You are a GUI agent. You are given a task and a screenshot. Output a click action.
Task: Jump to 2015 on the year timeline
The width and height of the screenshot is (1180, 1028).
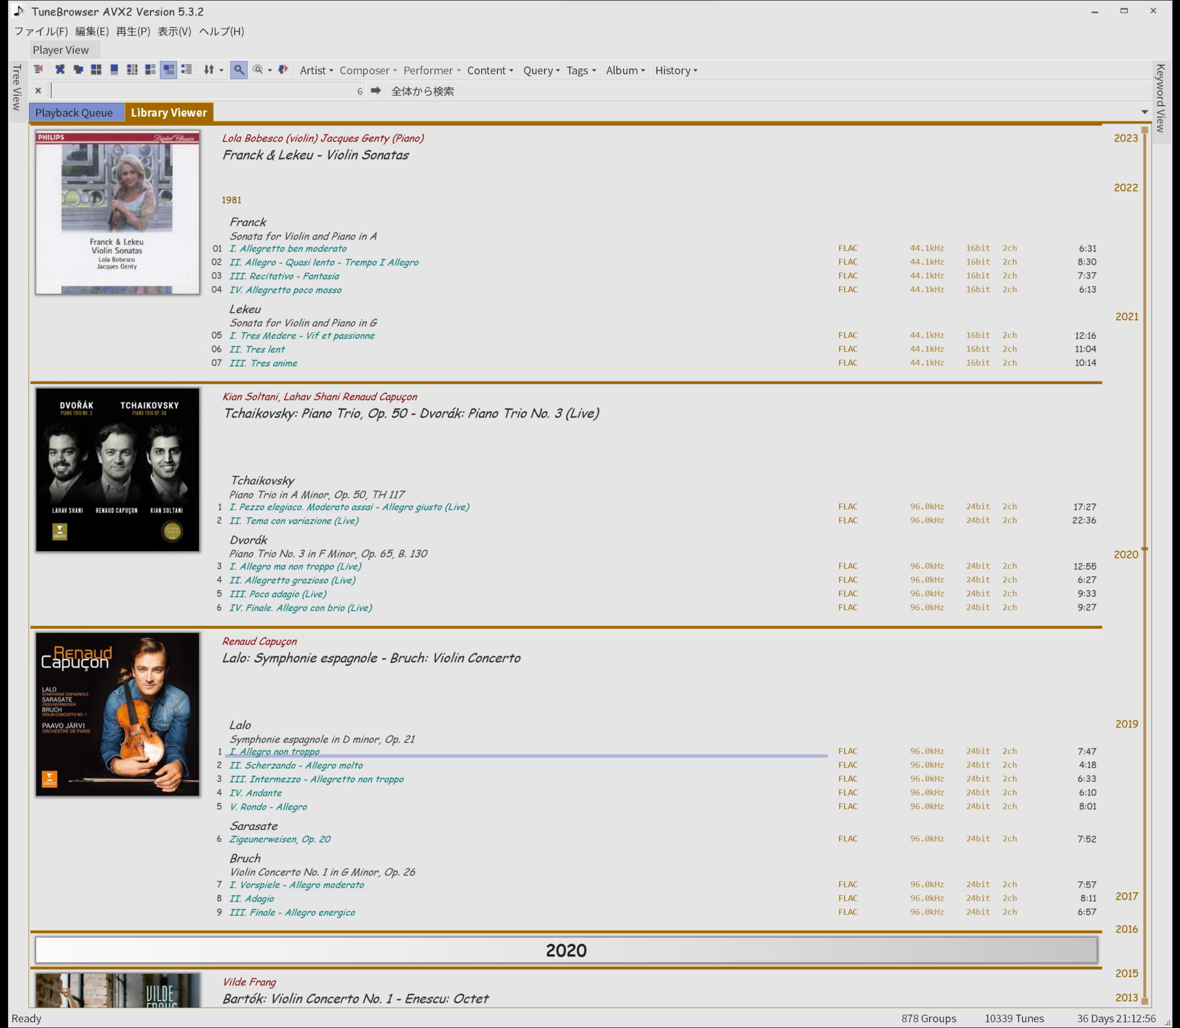click(1127, 973)
